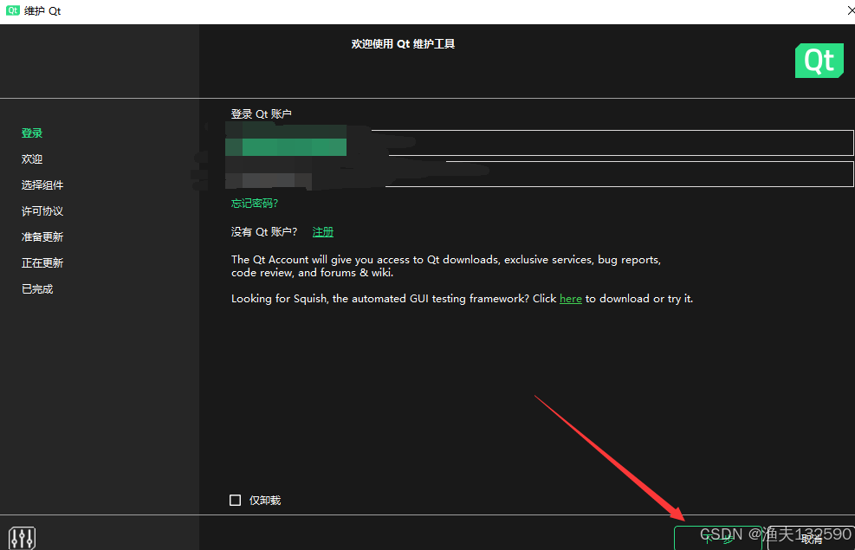Close the 维护 Qt window

coord(850,11)
